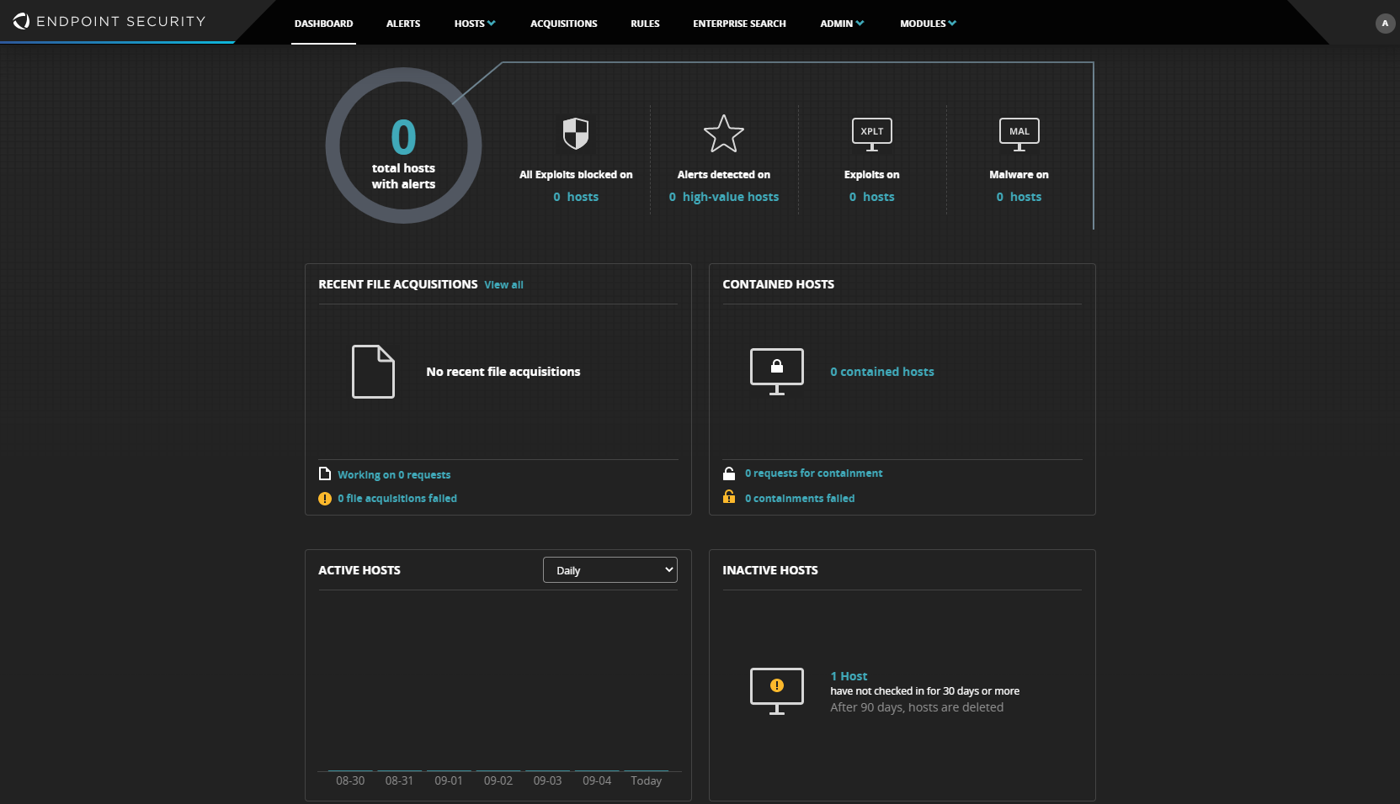Click the XPLT monitor icon
The height and width of the screenshot is (804, 1400).
tap(871, 134)
